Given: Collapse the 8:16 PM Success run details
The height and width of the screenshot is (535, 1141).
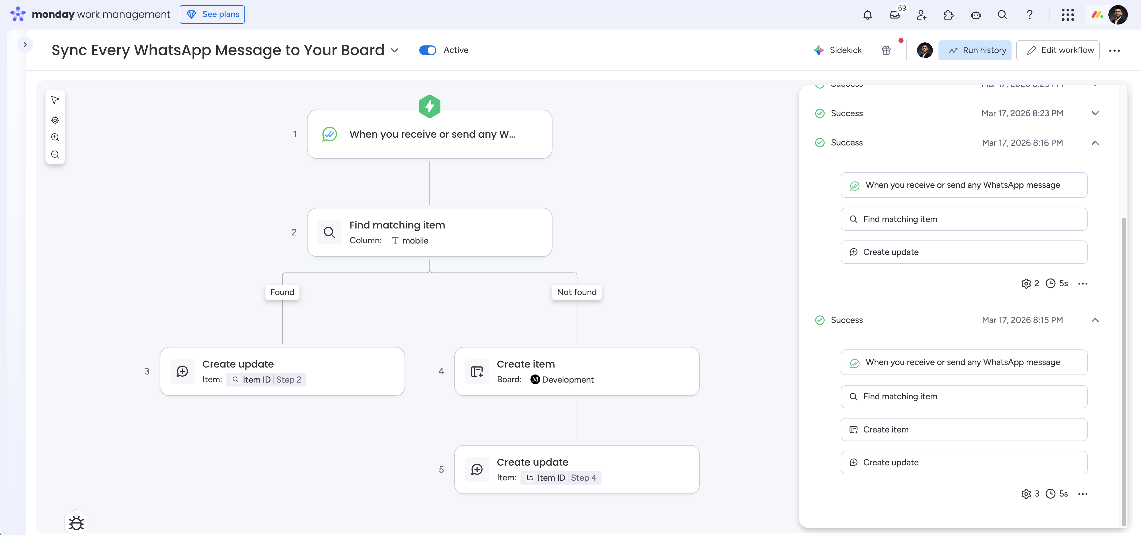Looking at the screenshot, I should [x=1095, y=142].
